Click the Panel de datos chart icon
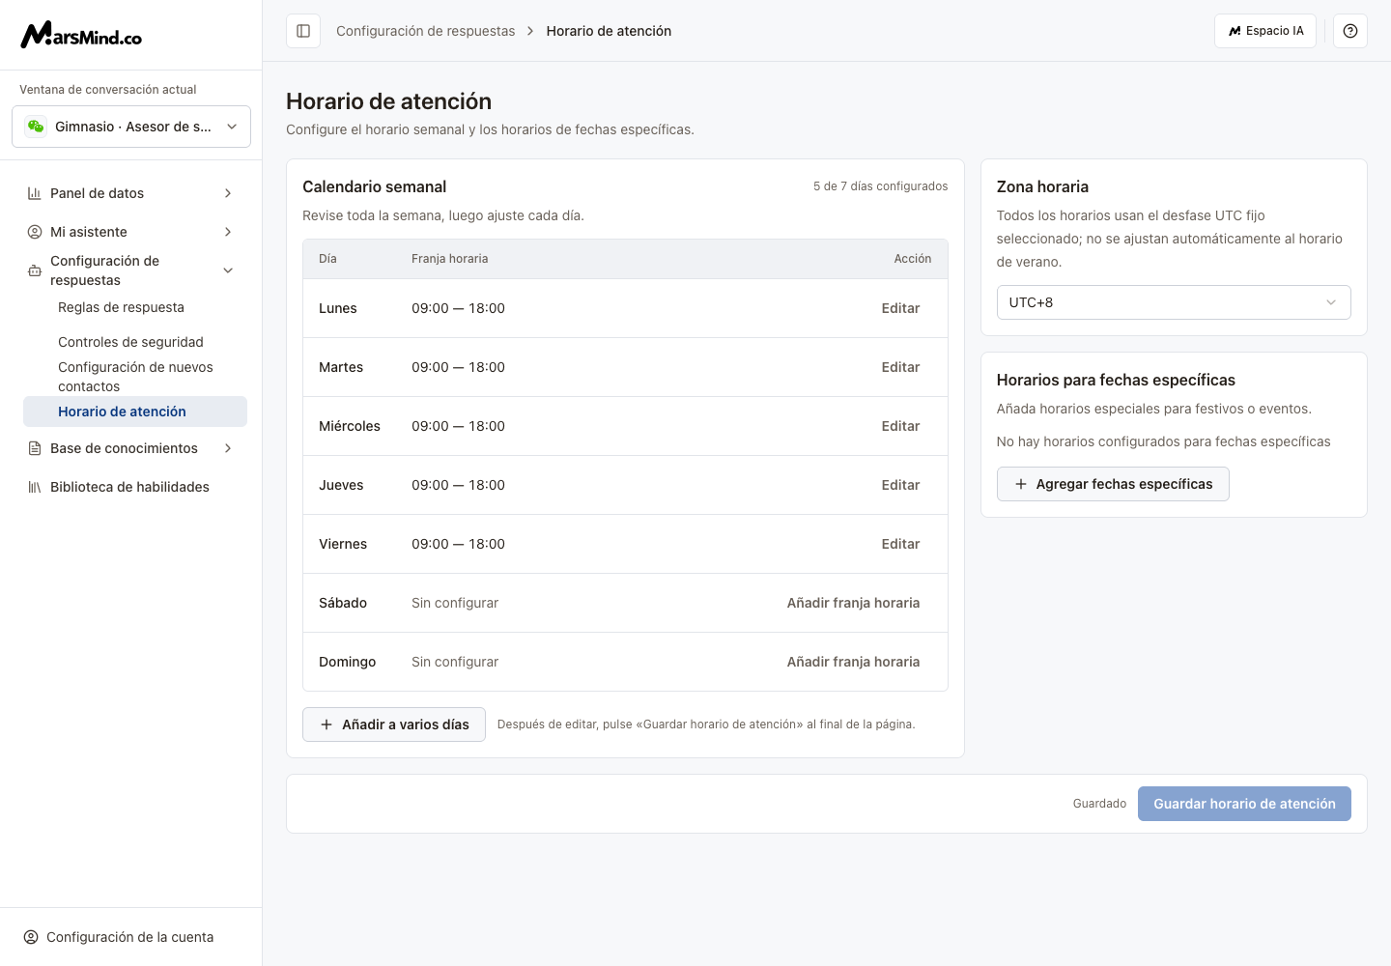 (x=35, y=193)
